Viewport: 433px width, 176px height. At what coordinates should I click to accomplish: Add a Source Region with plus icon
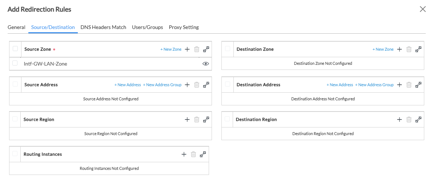pos(187,120)
